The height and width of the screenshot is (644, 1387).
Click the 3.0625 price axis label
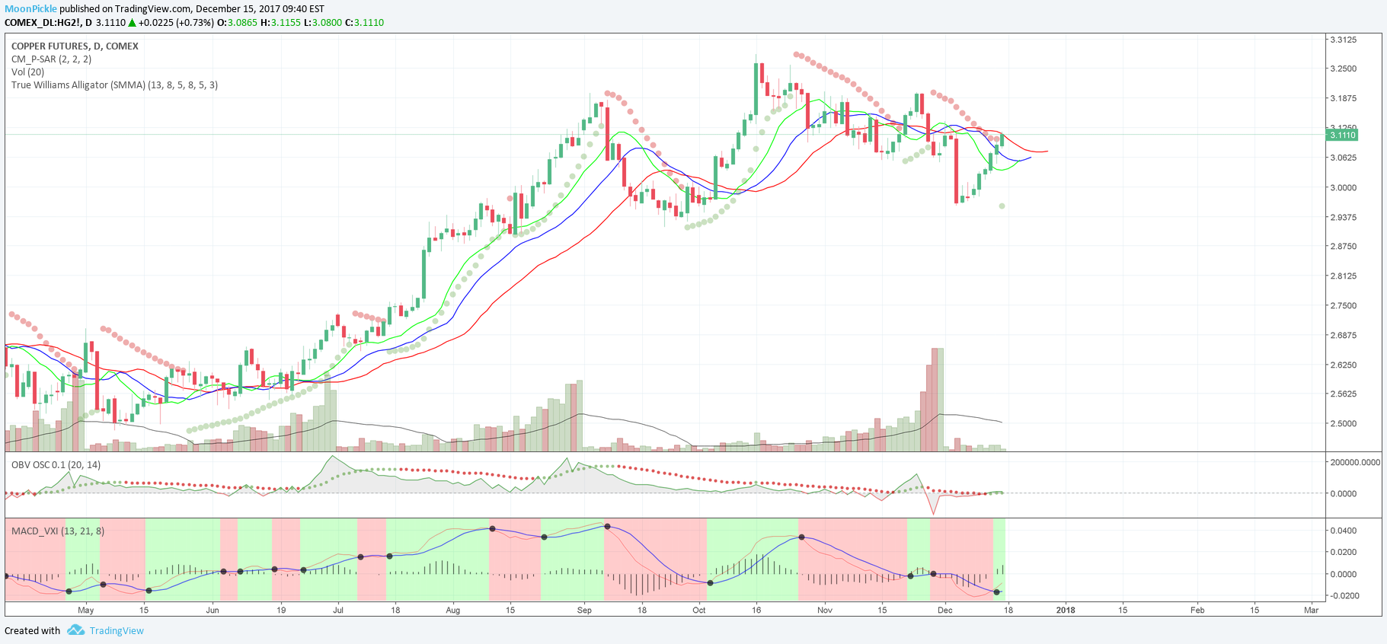tap(1343, 158)
